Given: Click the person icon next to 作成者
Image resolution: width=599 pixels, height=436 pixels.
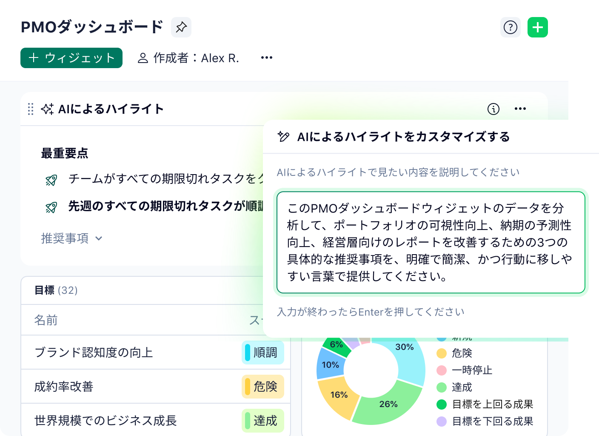Looking at the screenshot, I should click(x=143, y=57).
